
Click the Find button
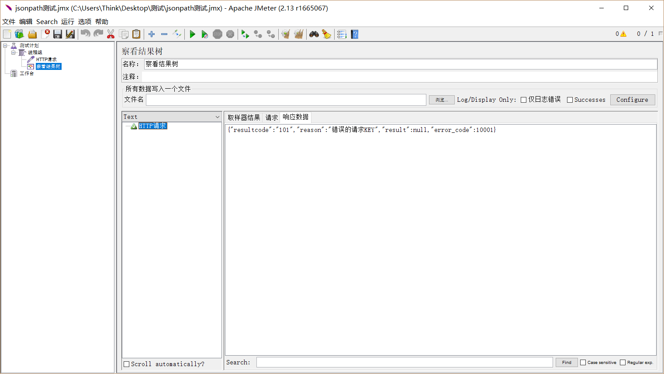tap(567, 362)
